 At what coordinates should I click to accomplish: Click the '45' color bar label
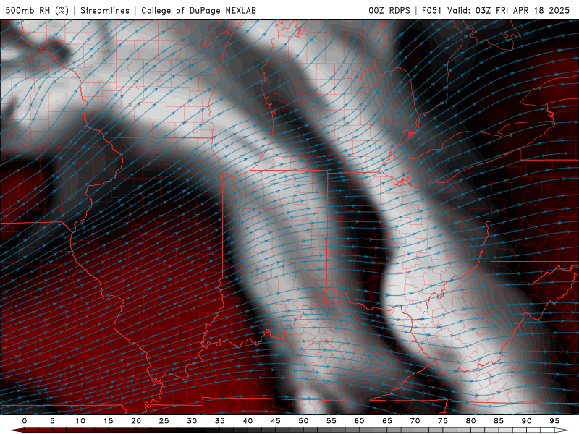point(276,421)
